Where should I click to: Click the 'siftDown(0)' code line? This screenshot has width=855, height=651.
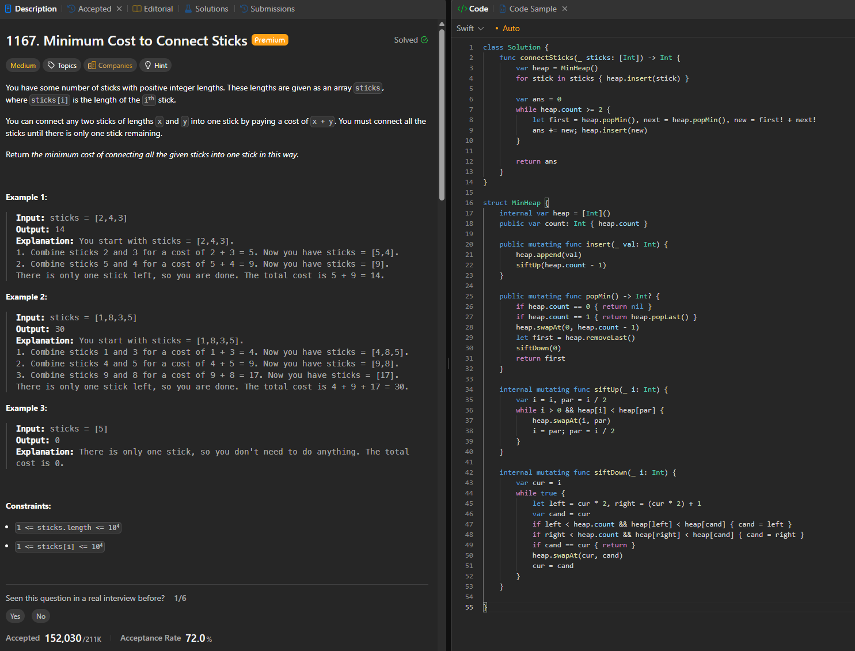[x=538, y=348]
